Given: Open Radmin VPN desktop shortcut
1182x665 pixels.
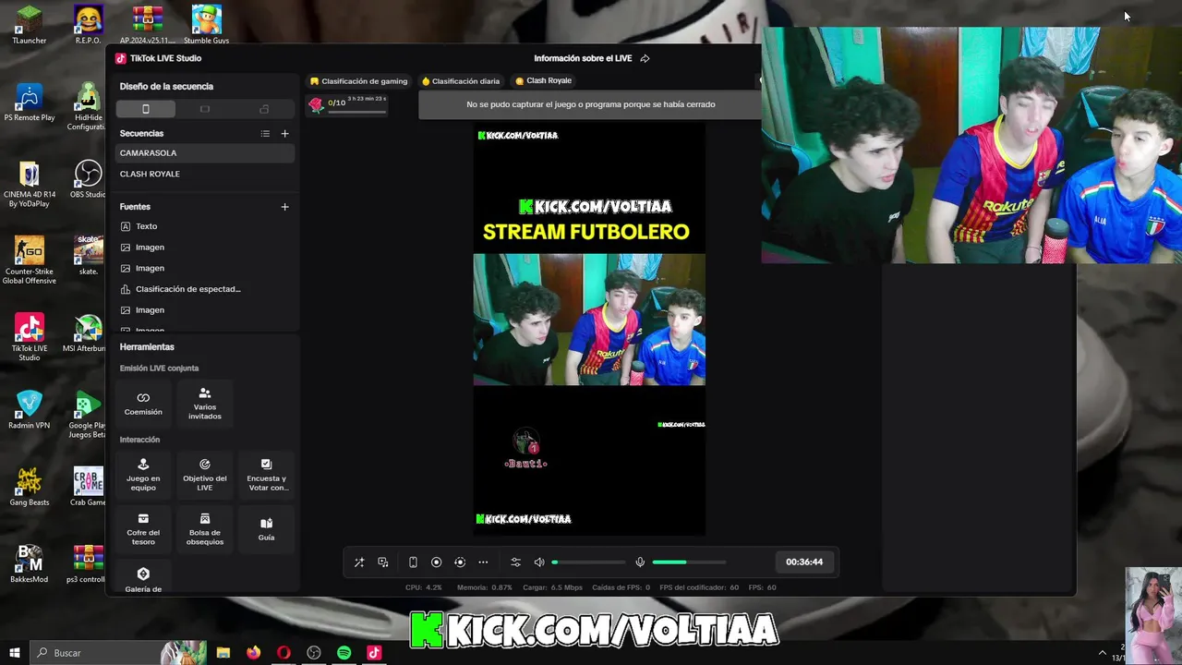Looking at the screenshot, I should (30, 410).
